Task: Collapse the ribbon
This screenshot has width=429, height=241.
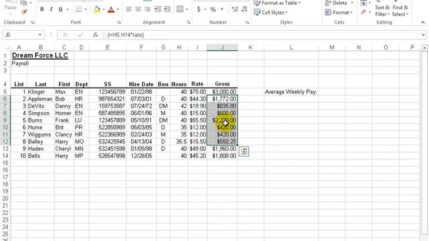Action: click(423, 22)
